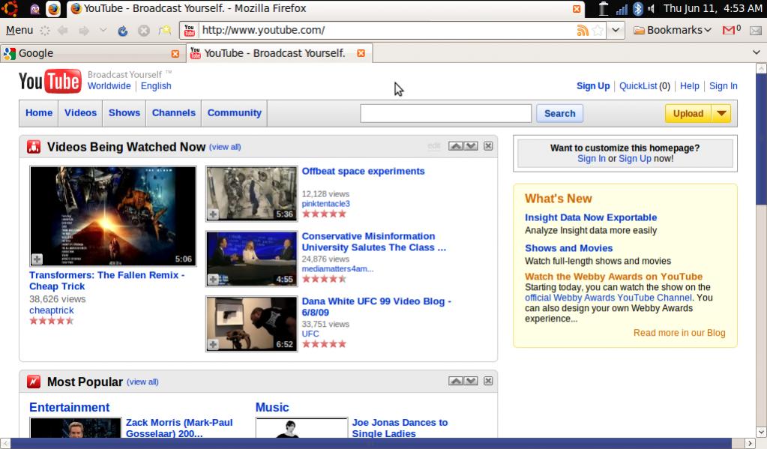The height and width of the screenshot is (449, 767).
Task: View all Videos Being Watched Now
Action: coord(225,147)
